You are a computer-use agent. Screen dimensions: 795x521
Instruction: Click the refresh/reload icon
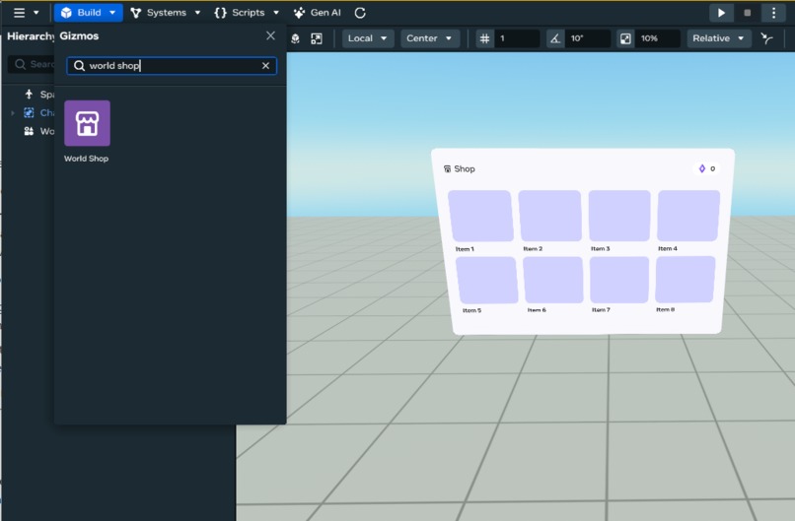click(x=360, y=13)
